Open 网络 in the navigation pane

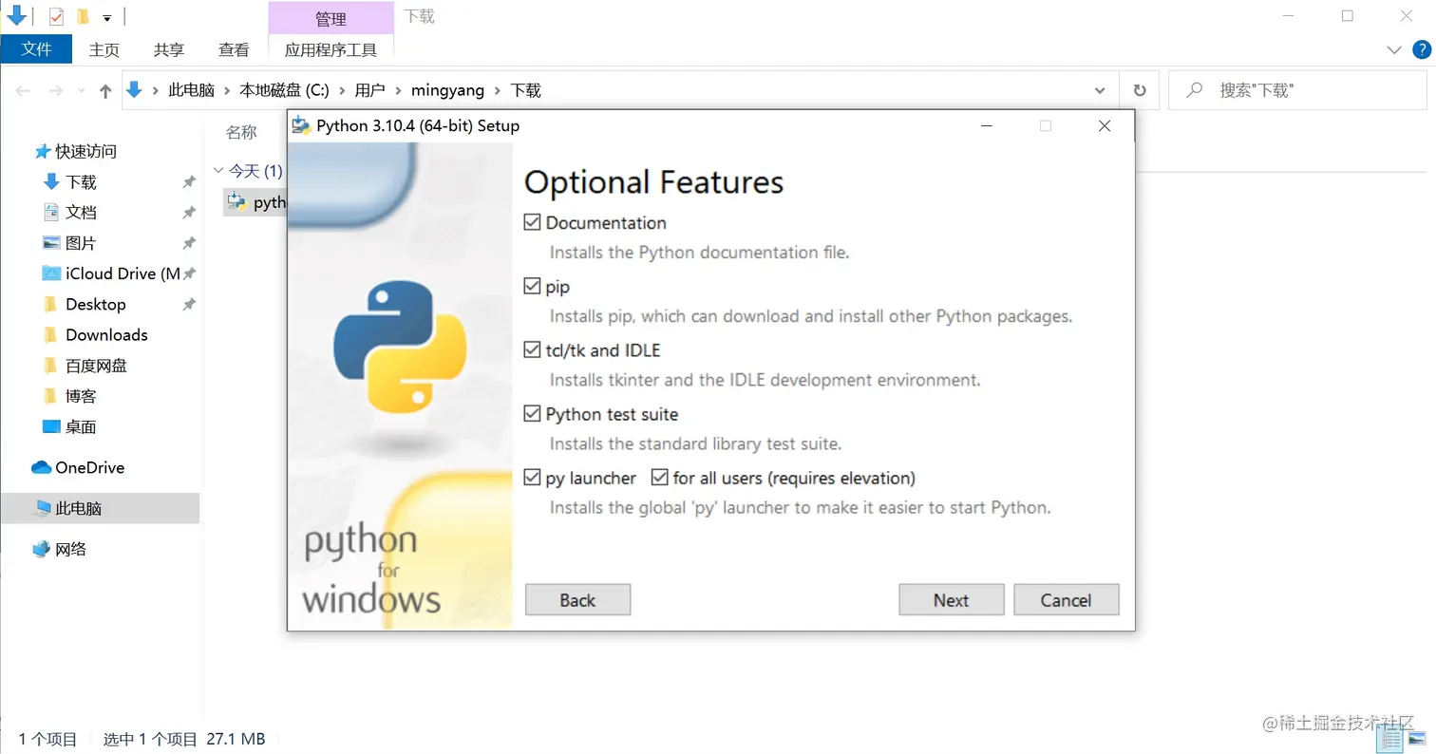[70, 549]
